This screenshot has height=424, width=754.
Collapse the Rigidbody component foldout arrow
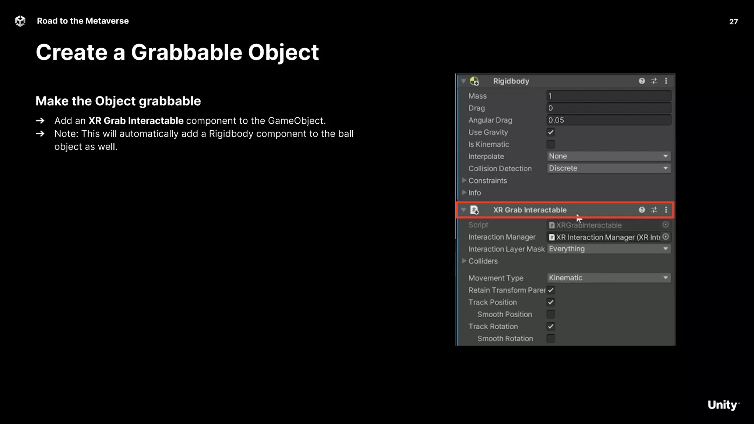click(x=464, y=81)
